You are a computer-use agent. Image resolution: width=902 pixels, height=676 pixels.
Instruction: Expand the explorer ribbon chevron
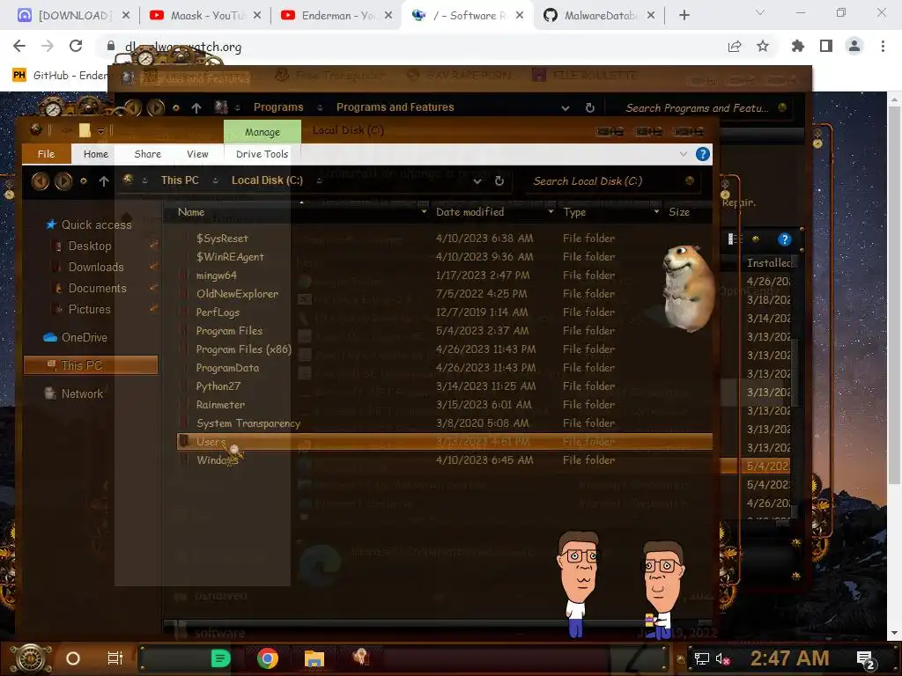pos(684,154)
